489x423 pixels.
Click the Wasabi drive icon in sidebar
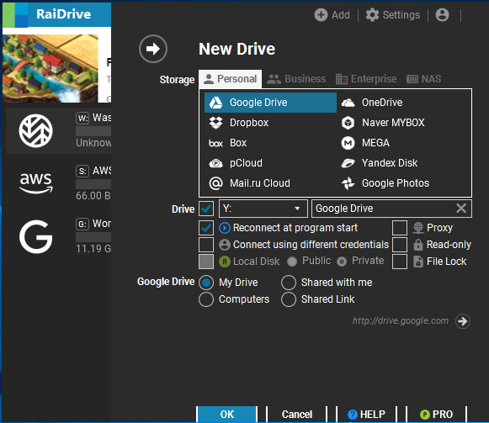coord(36,131)
